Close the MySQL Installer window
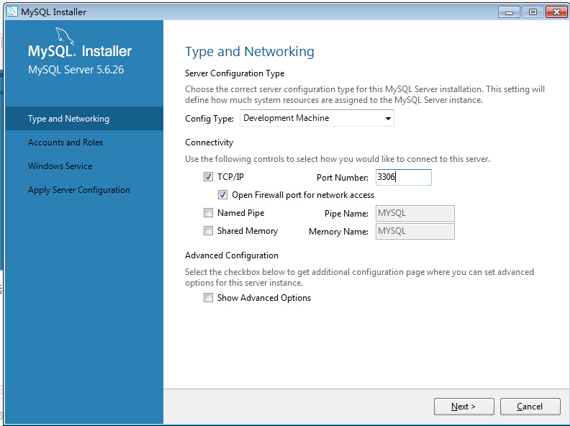570x426 pixels. click(x=556, y=12)
